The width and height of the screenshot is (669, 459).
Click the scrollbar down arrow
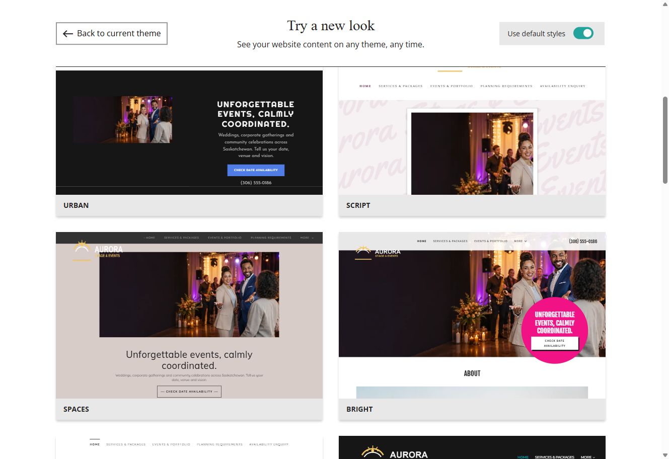[x=665, y=455]
